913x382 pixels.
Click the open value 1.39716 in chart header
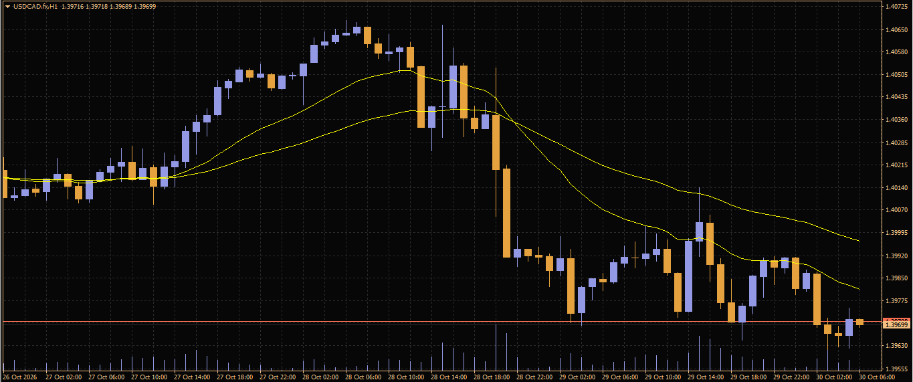click(72, 6)
